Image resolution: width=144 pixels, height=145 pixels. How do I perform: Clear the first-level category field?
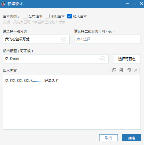(x=64, y=39)
